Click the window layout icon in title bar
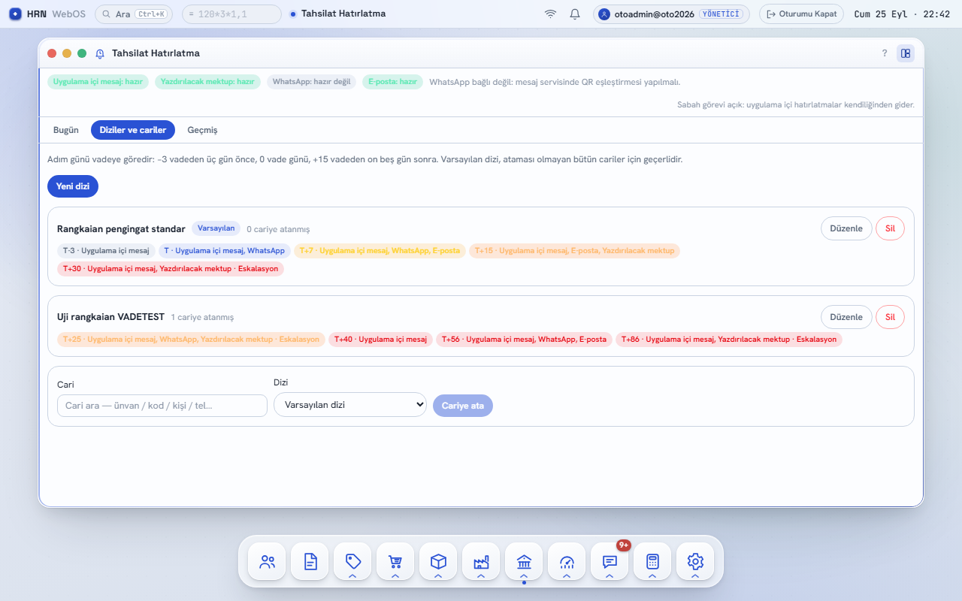 point(906,53)
